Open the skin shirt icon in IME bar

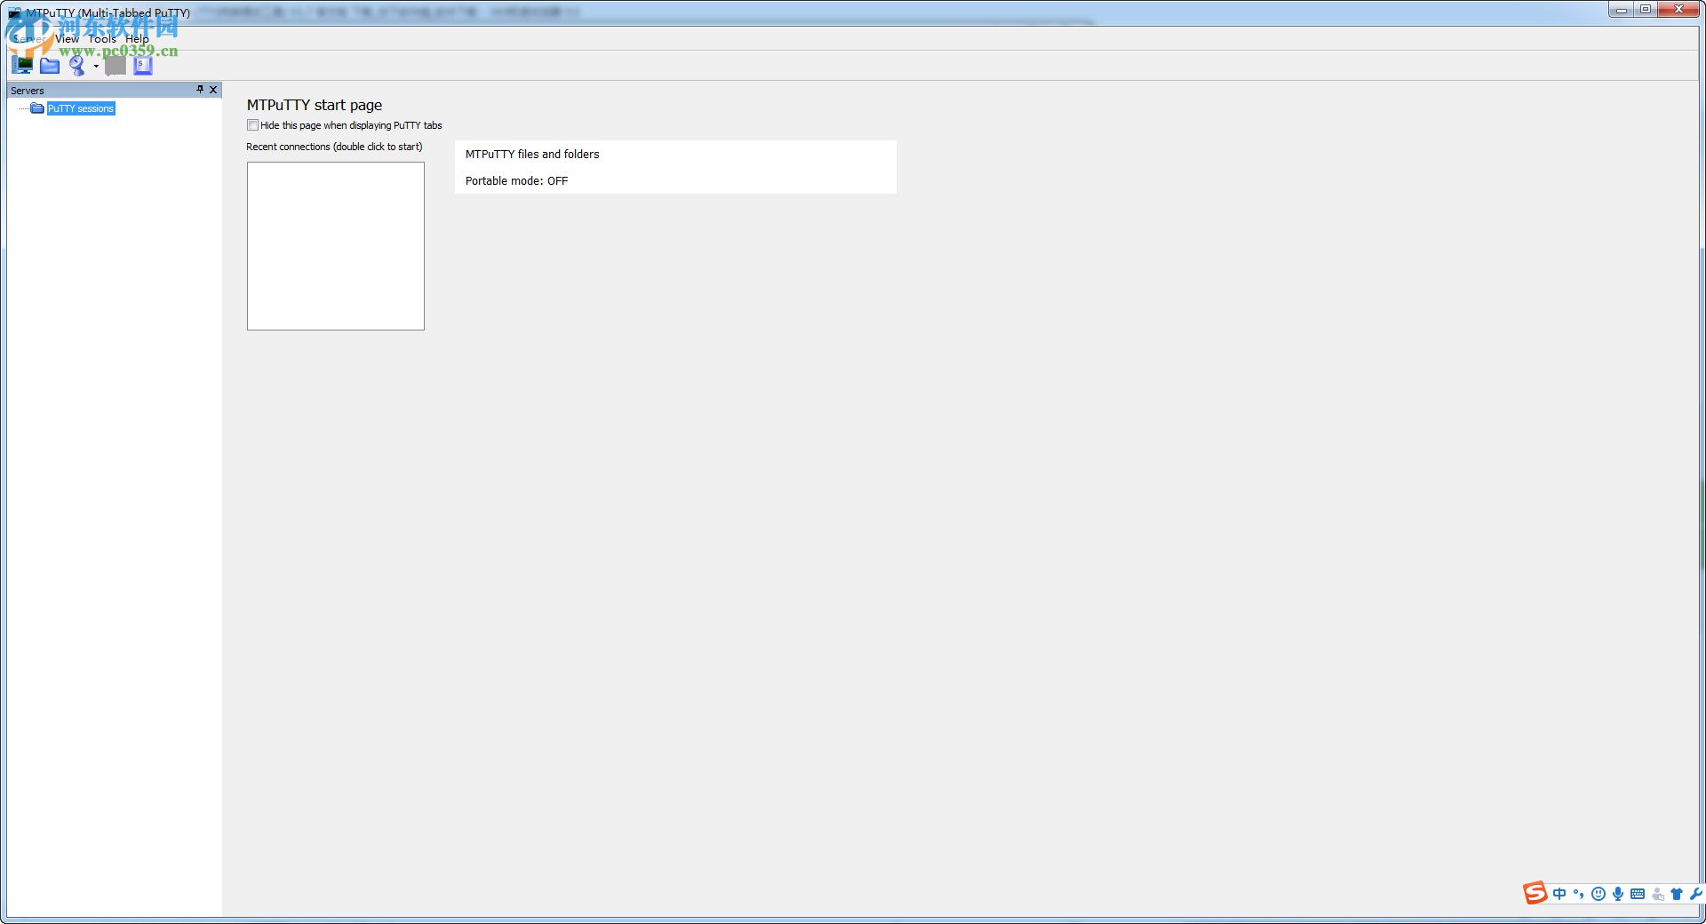click(1677, 894)
